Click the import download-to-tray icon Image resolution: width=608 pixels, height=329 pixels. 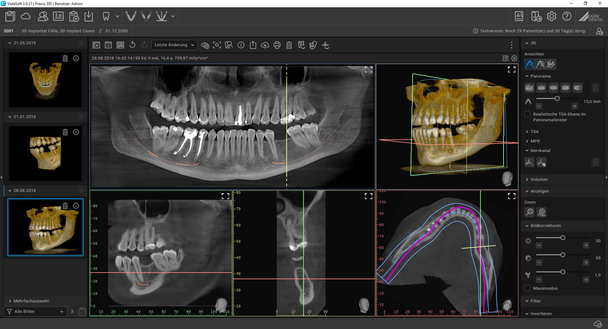pyautogui.click(x=89, y=16)
